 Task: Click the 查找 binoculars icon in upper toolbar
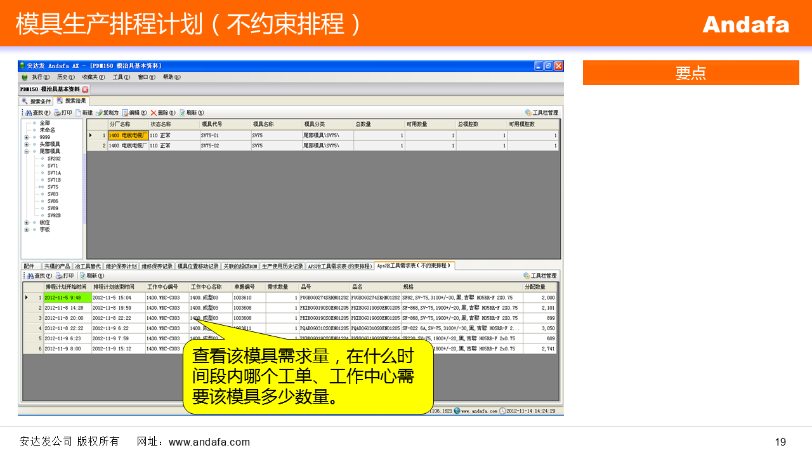(x=29, y=113)
